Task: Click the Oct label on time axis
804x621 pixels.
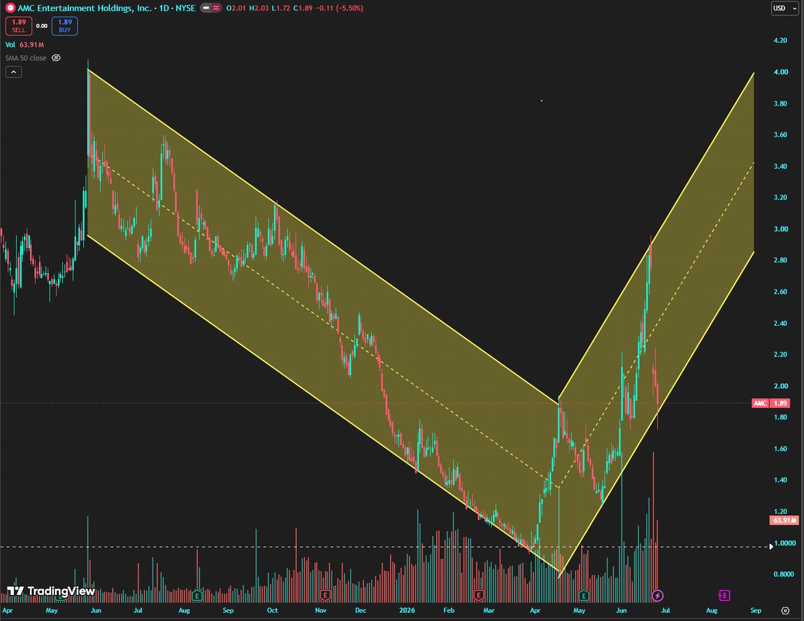Action: coord(272,611)
